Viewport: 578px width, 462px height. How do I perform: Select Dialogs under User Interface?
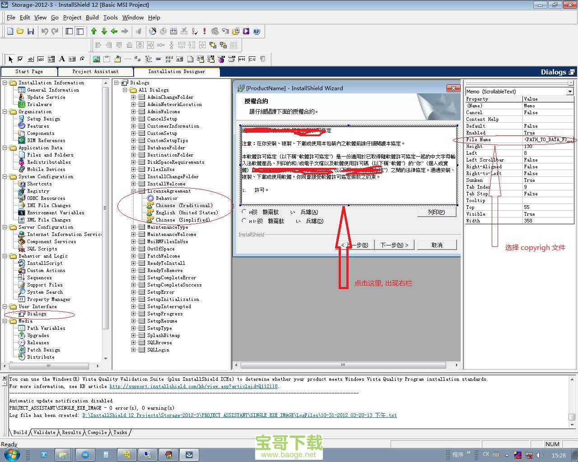coord(37,314)
